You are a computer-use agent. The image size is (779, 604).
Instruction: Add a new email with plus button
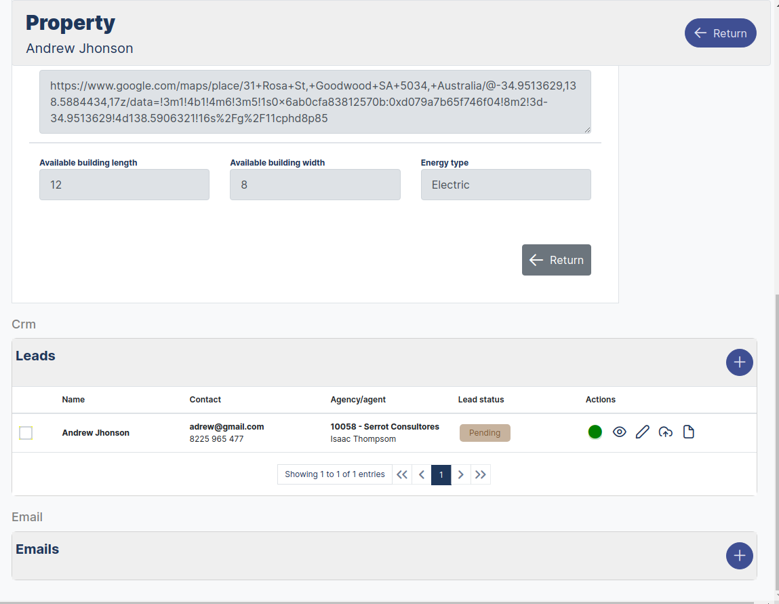pos(739,556)
